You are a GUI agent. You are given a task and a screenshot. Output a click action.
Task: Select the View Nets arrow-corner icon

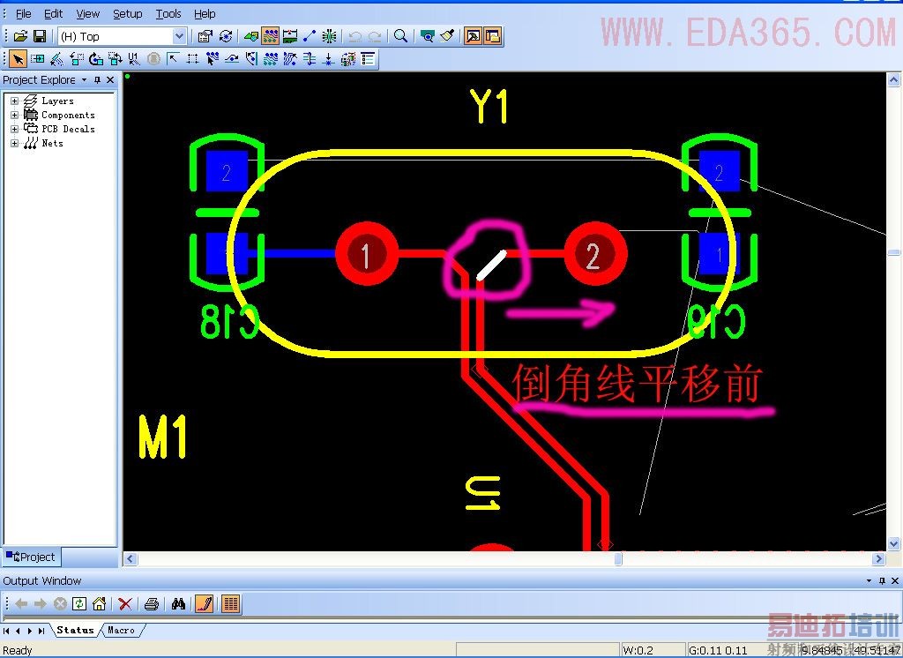[x=174, y=59]
